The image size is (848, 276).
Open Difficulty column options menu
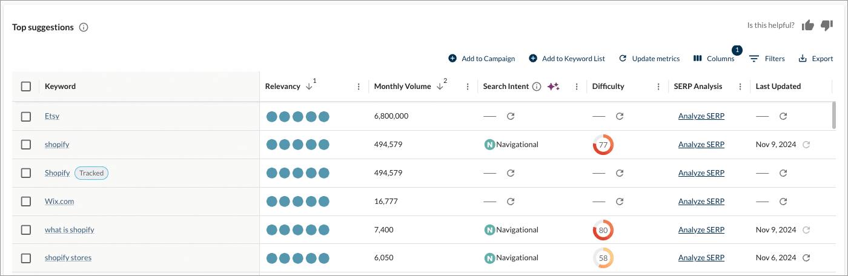pos(658,87)
